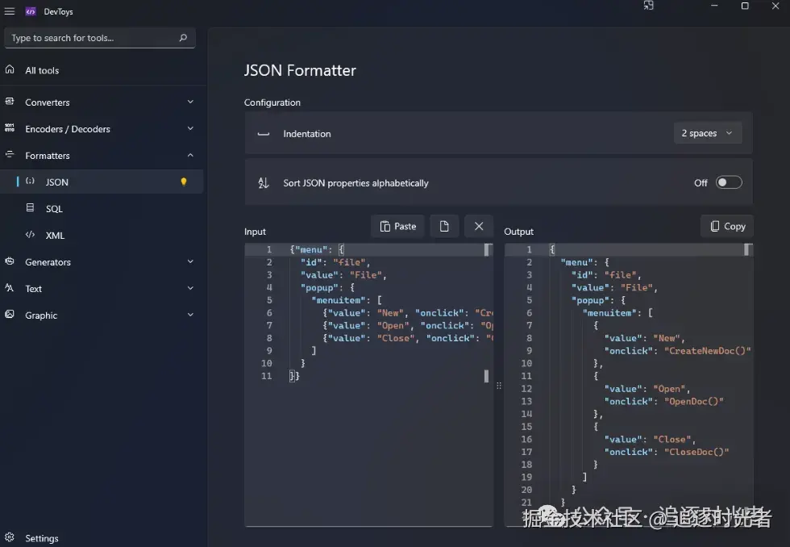Expand the Graphic section chevron
This screenshot has height=547, width=790.
click(x=190, y=315)
